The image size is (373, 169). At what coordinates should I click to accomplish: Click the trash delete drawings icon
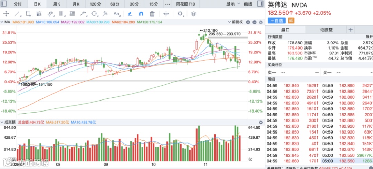click(152, 14)
